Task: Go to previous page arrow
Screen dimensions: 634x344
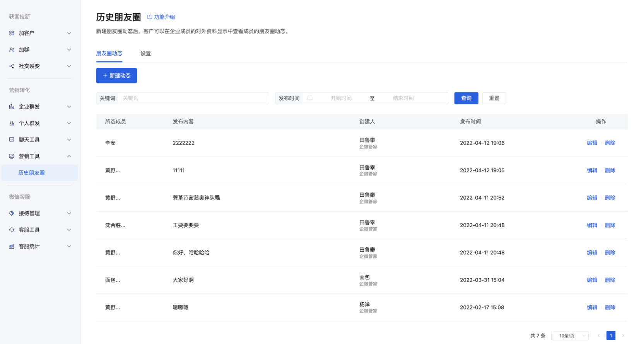Action: [x=598, y=335]
